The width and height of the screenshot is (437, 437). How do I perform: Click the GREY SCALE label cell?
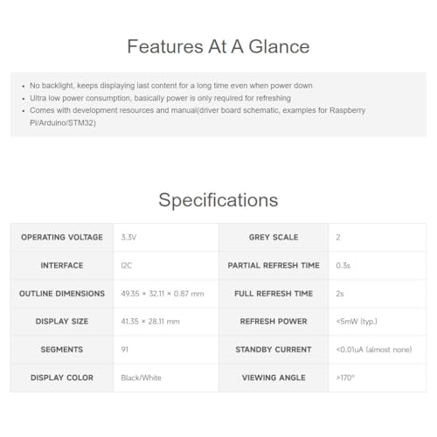(274, 237)
